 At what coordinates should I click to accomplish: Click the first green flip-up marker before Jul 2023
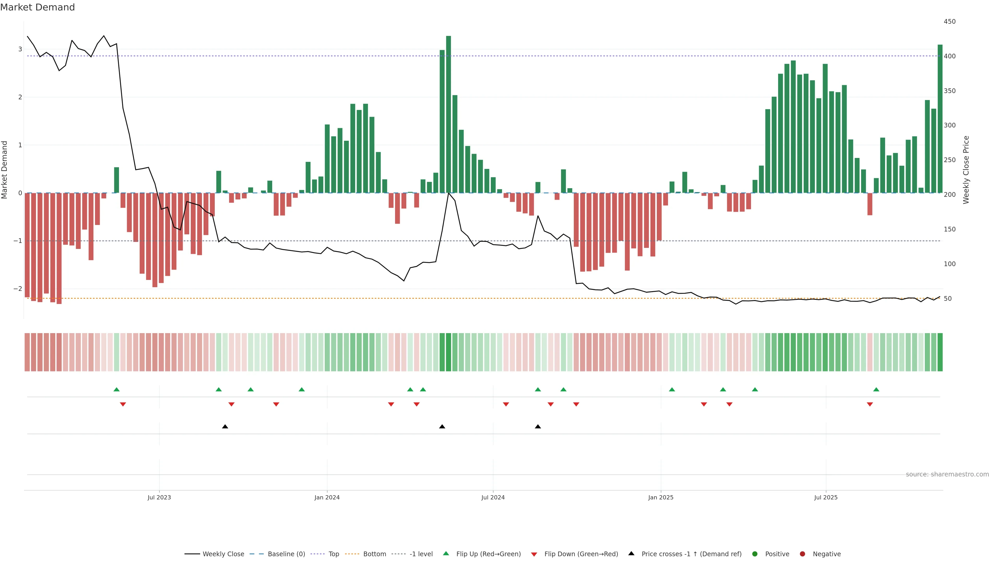(x=116, y=390)
